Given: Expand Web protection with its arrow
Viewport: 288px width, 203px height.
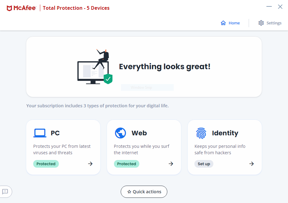Looking at the screenshot, I should [x=171, y=164].
